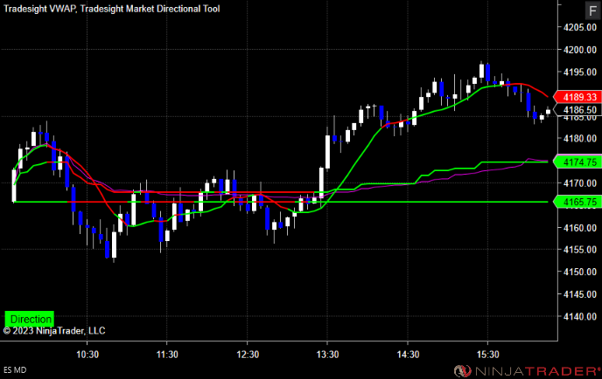Select the 4186.50 current price marker
Screen dimensions: 602x379
(x=578, y=110)
